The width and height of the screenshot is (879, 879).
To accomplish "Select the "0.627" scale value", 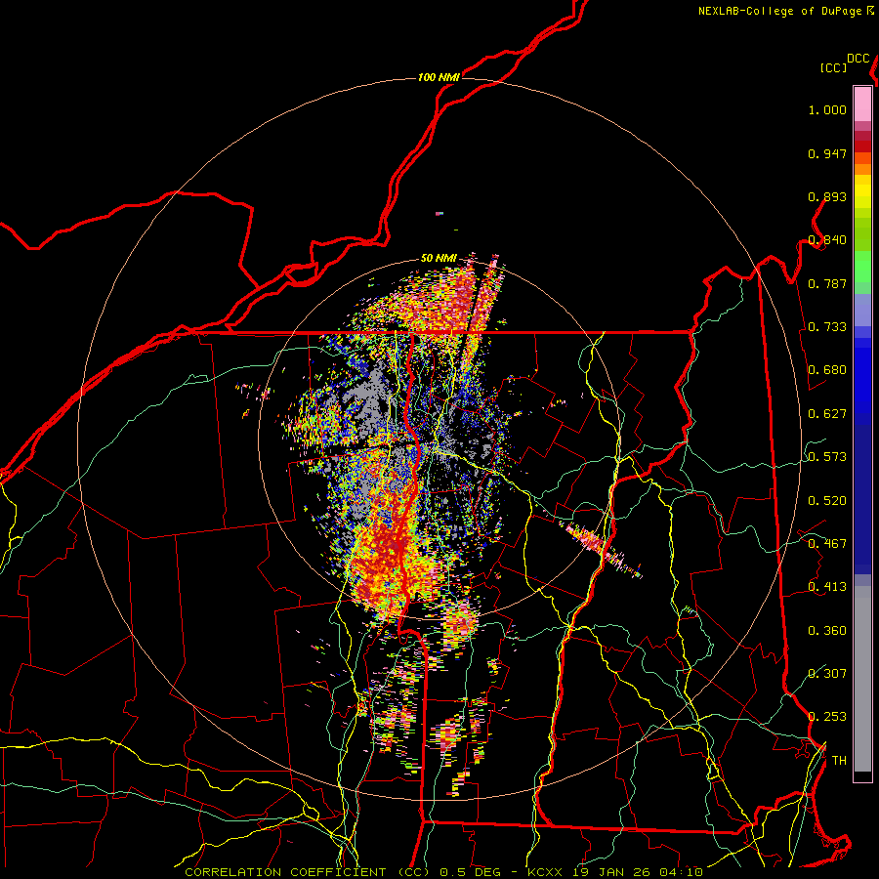I will coord(827,414).
